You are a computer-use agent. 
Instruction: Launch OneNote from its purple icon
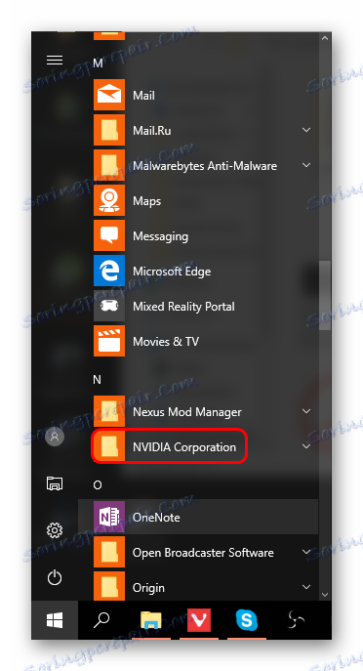click(109, 517)
